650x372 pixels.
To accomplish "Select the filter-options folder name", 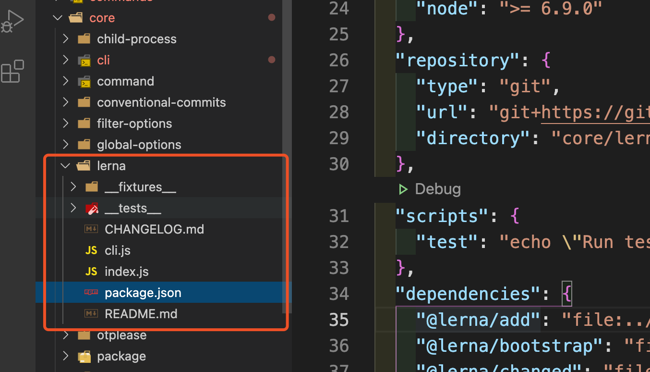I will click(x=134, y=124).
